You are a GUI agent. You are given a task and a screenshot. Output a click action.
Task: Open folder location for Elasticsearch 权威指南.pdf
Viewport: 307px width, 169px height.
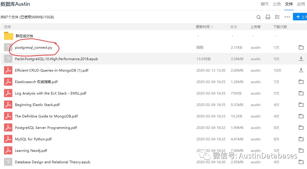pos(301,82)
